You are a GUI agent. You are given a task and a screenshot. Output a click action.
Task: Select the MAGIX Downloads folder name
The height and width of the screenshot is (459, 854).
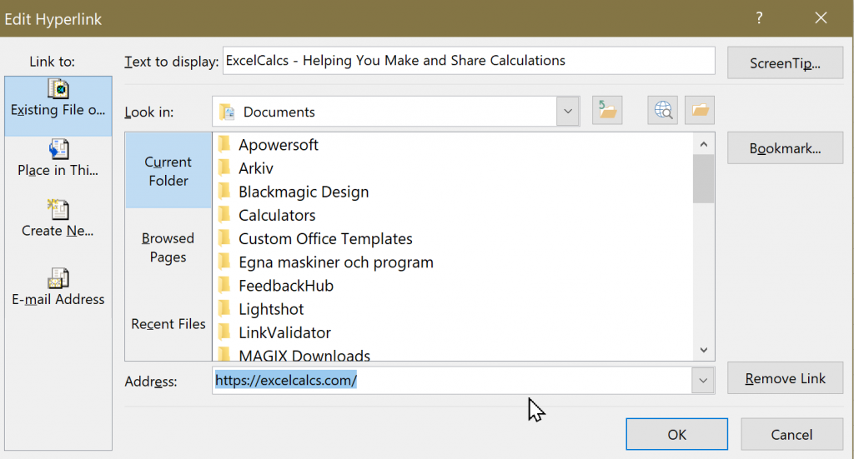click(304, 355)
